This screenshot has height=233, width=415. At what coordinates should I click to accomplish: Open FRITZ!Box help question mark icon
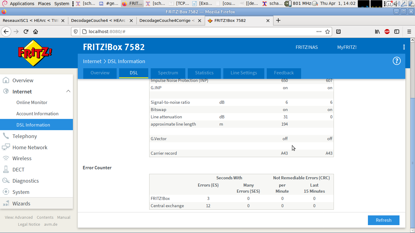tap(397, 61)
